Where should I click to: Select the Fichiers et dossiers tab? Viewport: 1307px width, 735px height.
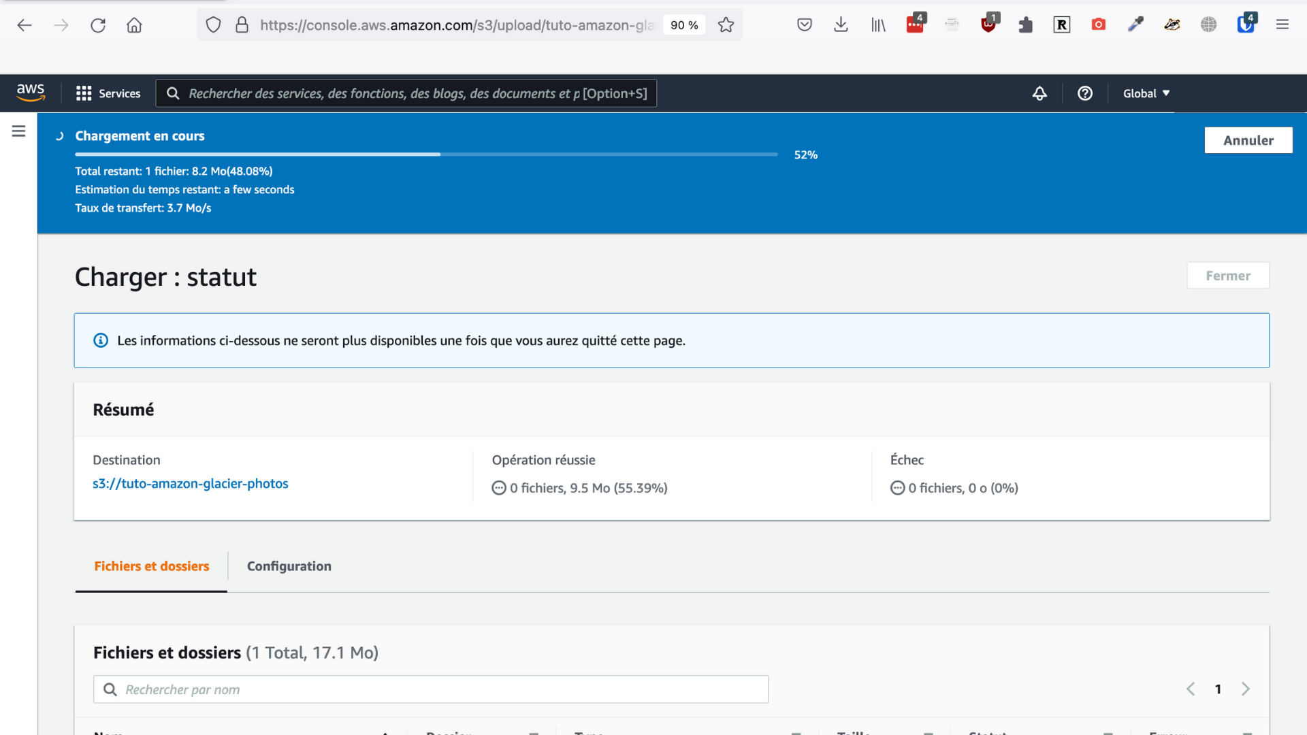point(151,566)
